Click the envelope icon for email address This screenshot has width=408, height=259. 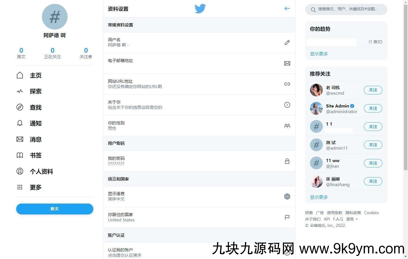(287, 63)
